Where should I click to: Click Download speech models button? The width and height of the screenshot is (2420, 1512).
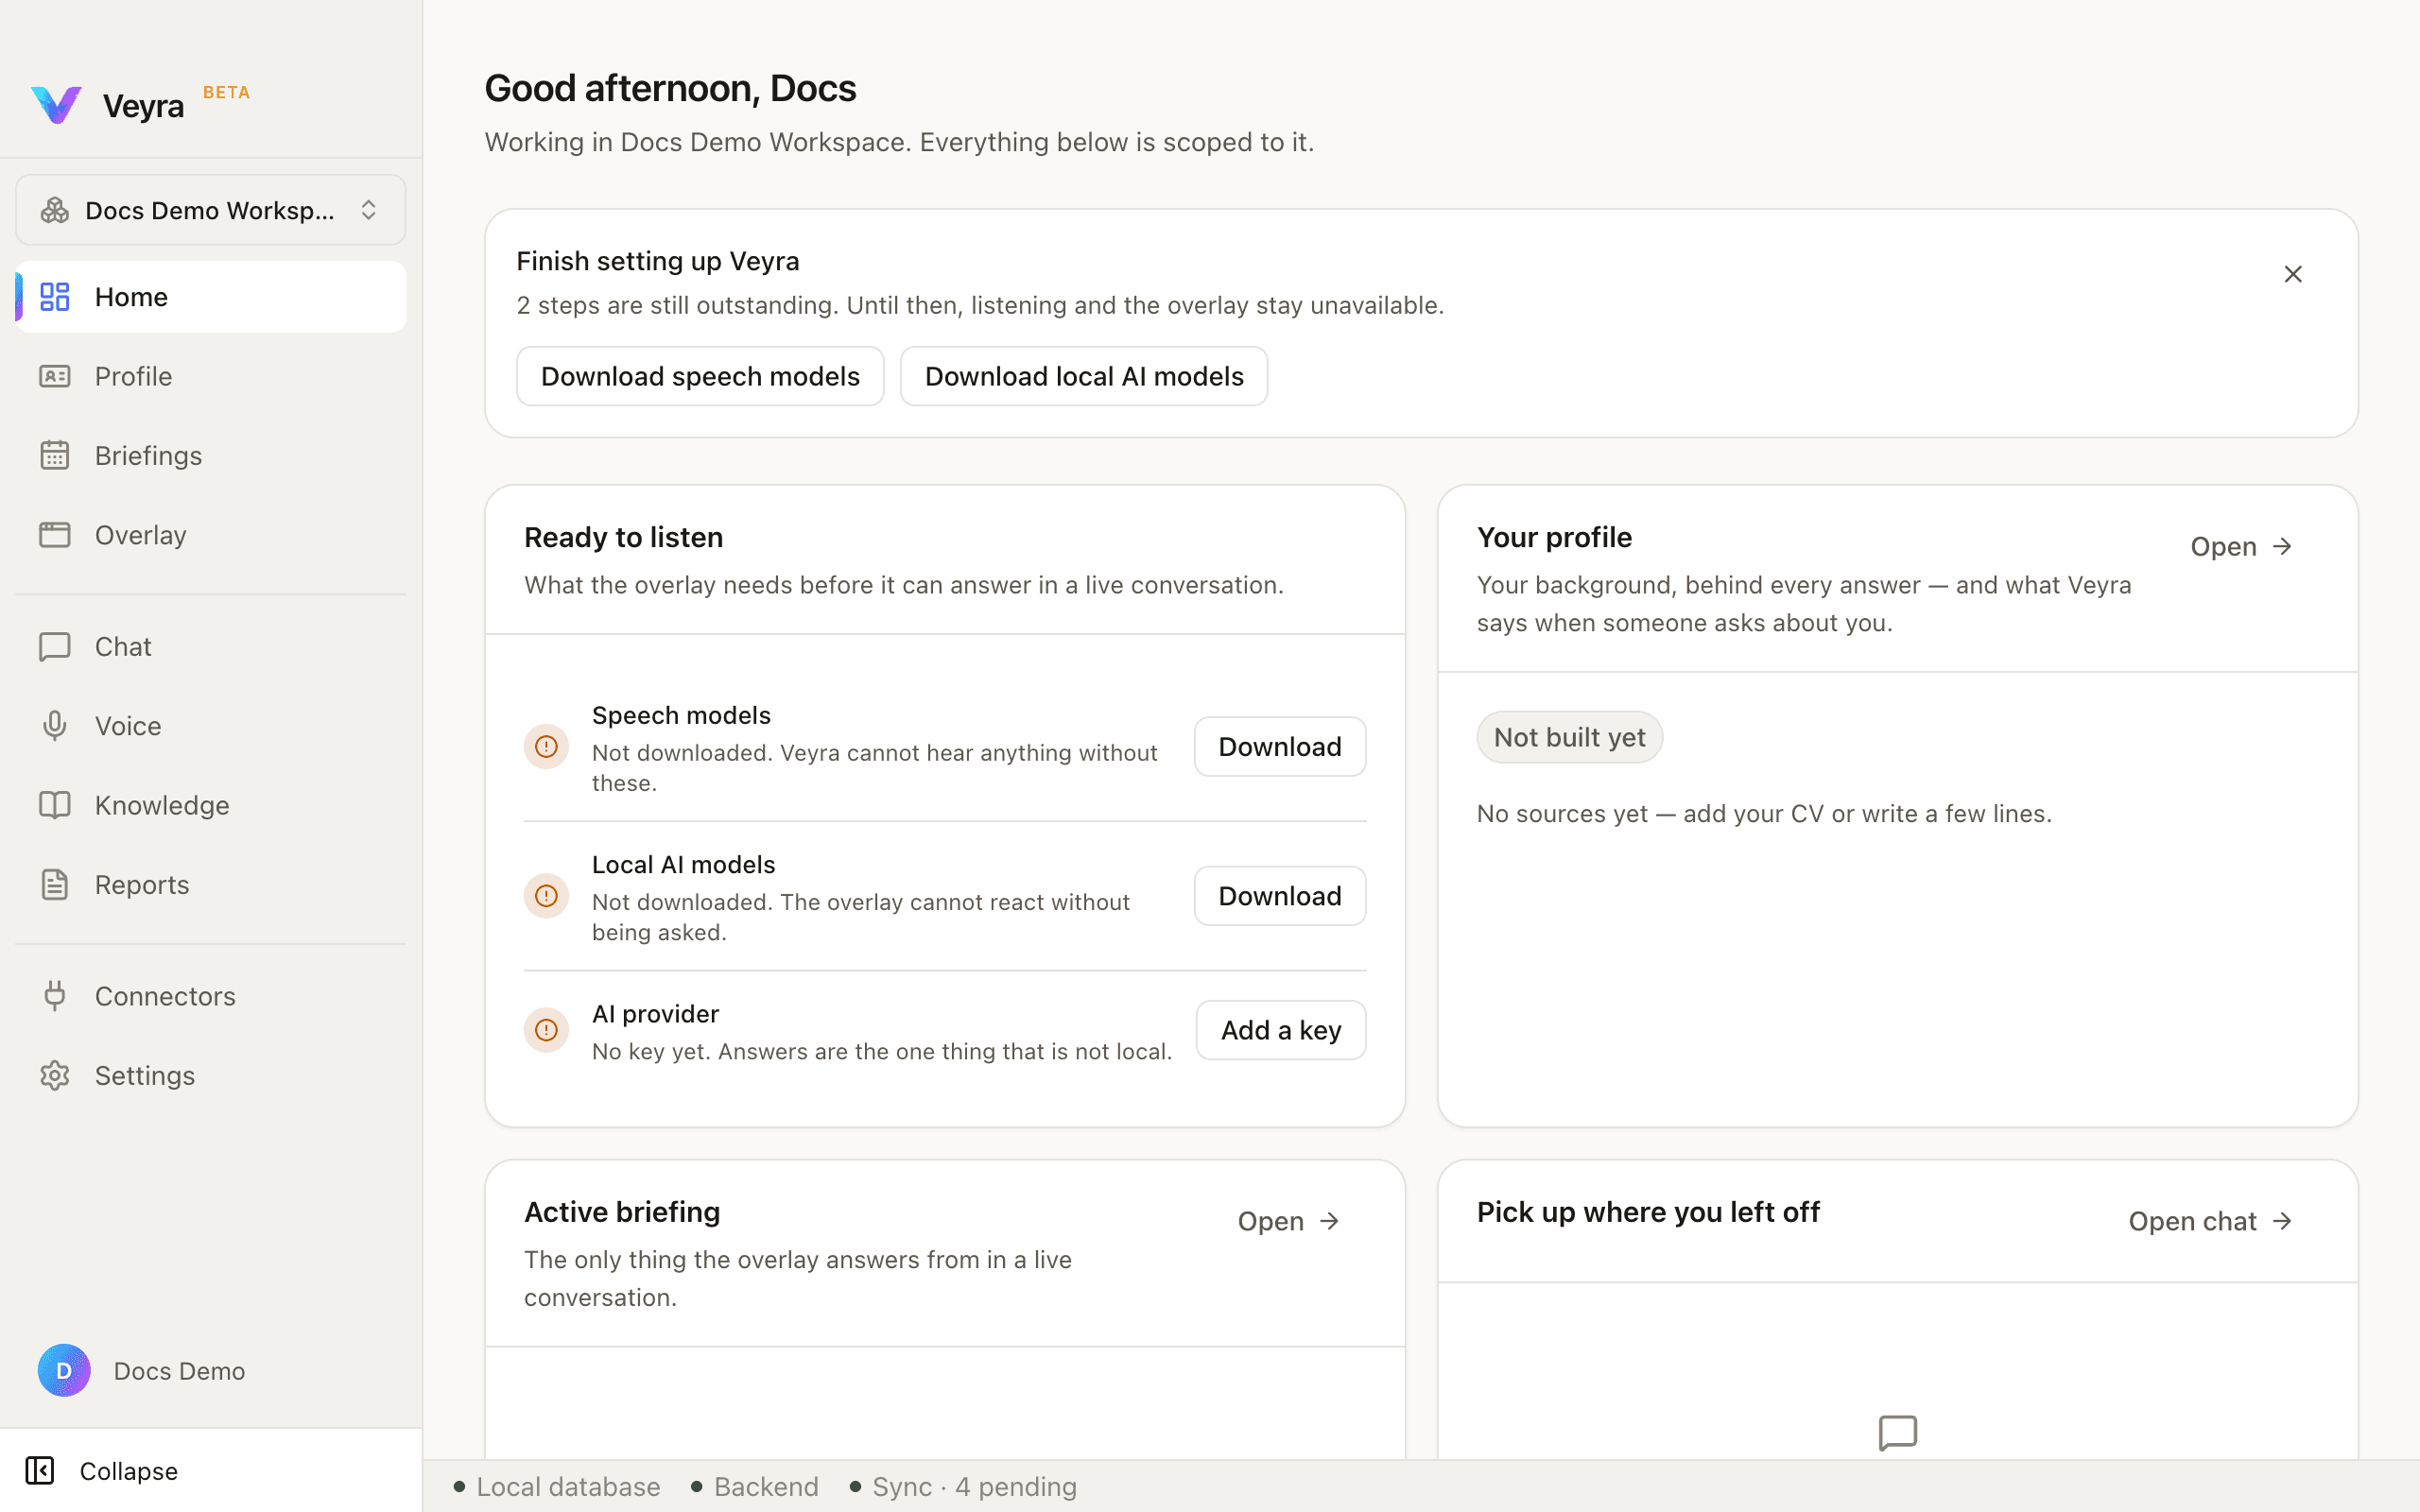(x=700, y=376)
